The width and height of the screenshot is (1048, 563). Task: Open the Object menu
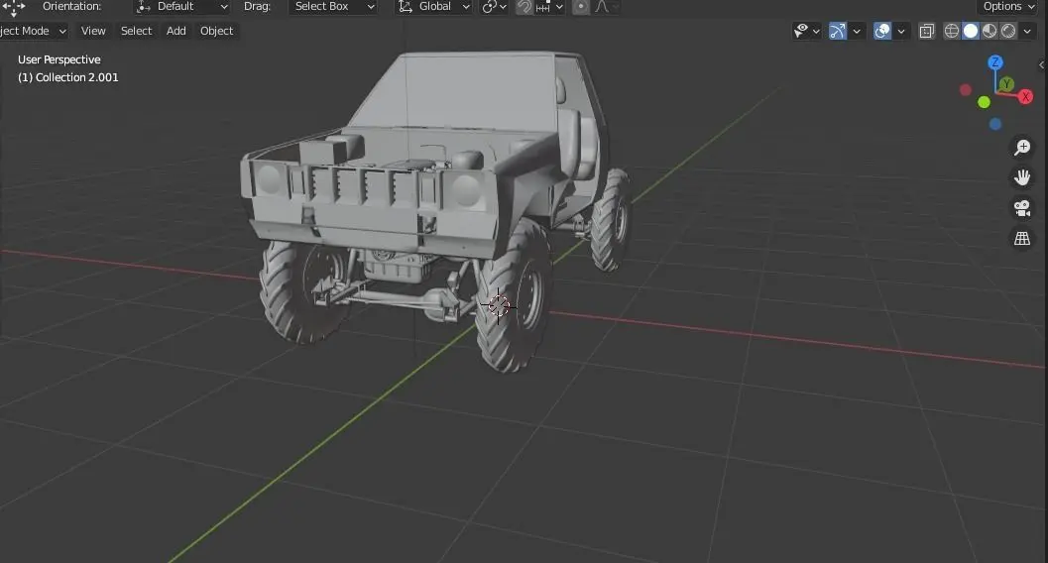coord(216,31)
